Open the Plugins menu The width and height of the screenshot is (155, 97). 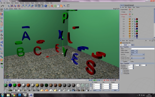[x=33, y=3]
